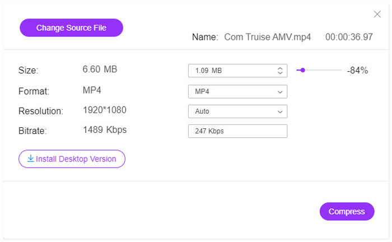Close the compressor dialog with the X
392x242 pixels.
[x=377, y=15]
